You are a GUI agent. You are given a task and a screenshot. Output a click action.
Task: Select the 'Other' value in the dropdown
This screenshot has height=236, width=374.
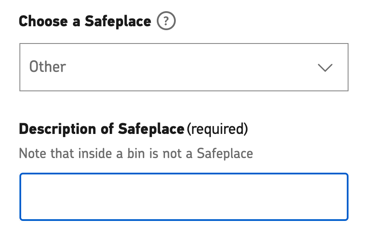tap(48, 67)
